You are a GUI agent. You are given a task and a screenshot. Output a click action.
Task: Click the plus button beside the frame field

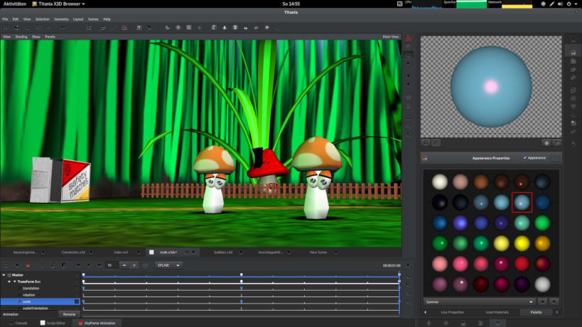tap(134, 265)
